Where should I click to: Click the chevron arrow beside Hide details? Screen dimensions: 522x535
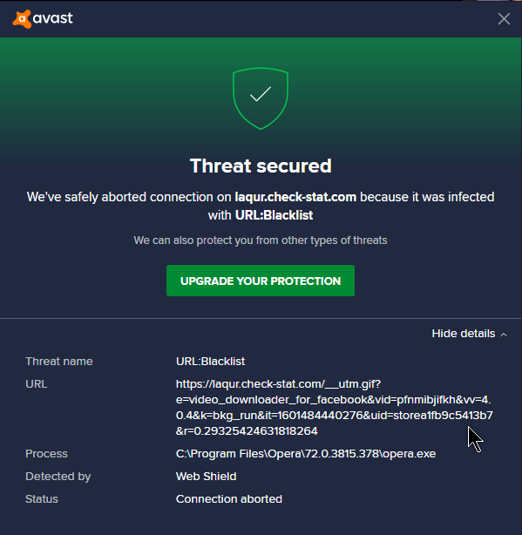click(x=504, y=335)
